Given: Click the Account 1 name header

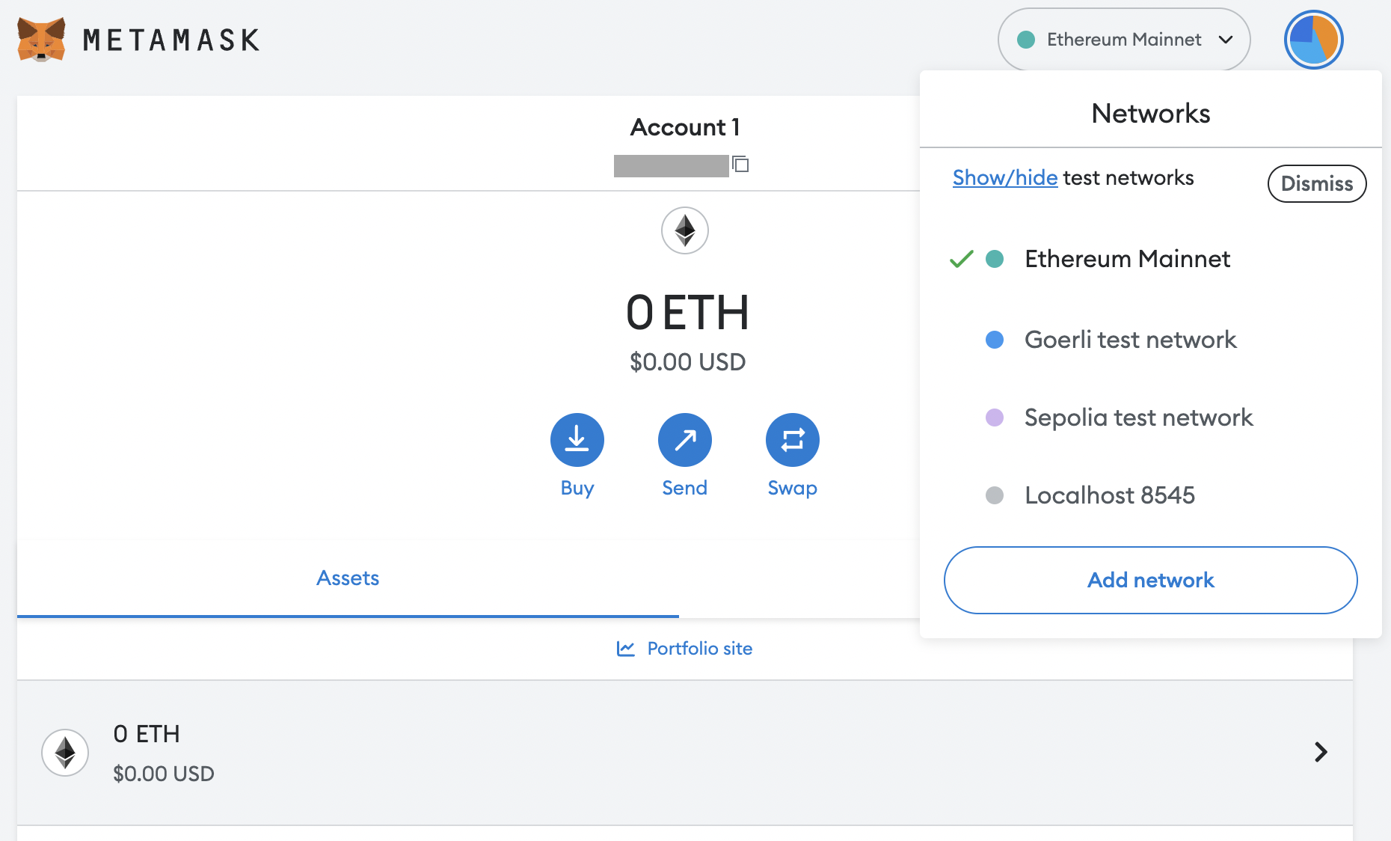Looking at the screenshot, I should 684,127.
